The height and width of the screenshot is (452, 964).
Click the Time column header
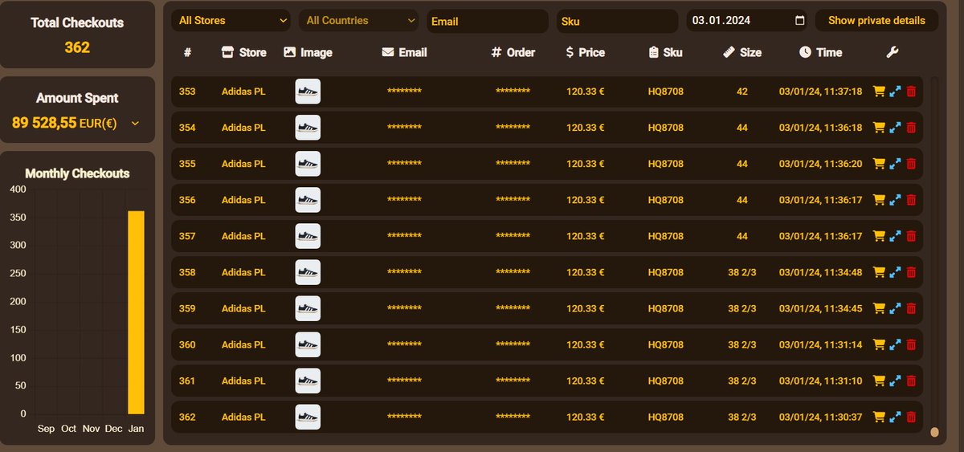[821, 52]
